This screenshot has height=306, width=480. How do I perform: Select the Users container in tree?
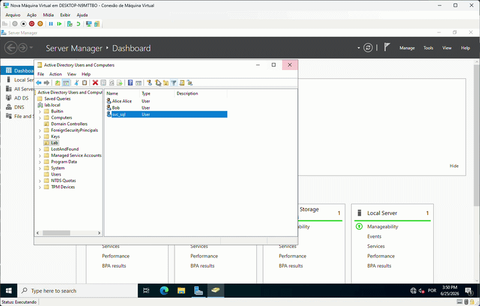[56, 174]
